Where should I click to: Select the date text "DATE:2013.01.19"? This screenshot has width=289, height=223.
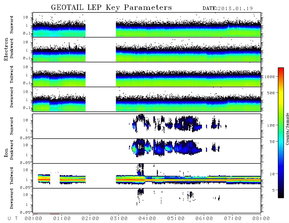(228, 8)
